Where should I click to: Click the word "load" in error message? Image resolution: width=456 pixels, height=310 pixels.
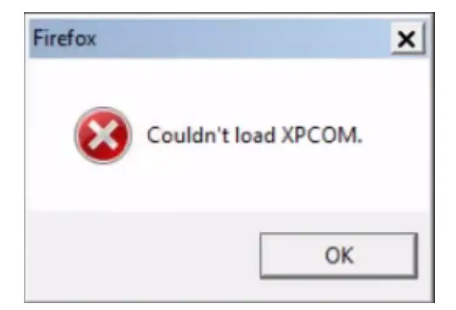point(255,135)
